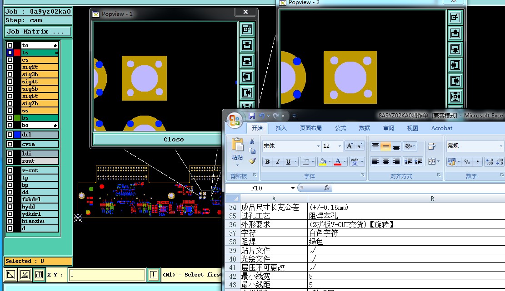This screenshot has width=505, height=291.
Task: Toggle visibility checkbox for layer biaozhu
Action: (x=10, y=221)
